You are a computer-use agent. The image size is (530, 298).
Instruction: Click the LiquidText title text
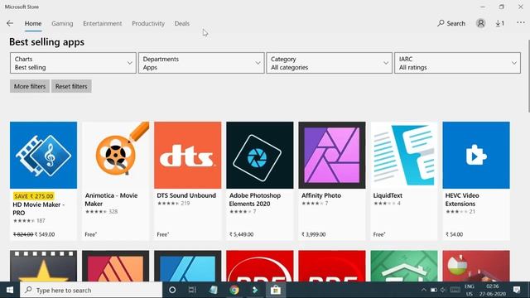click(x=388, y=195)
